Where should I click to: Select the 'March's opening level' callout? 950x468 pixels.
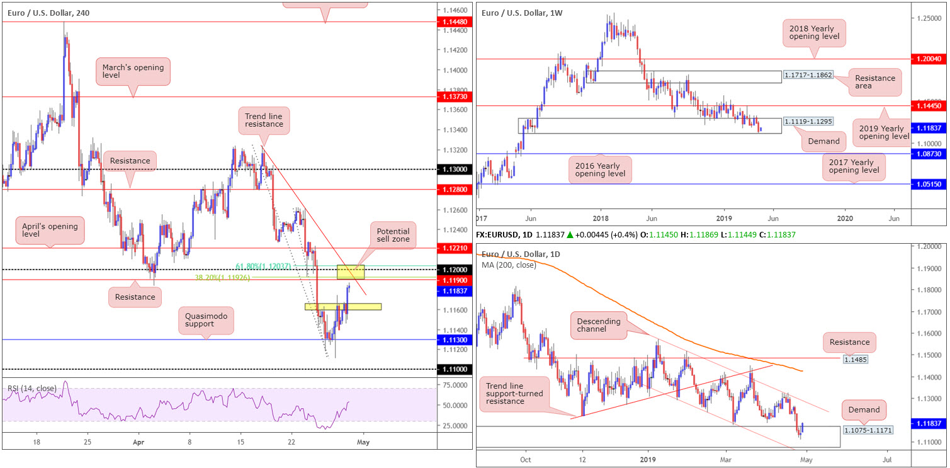click(x=133, y=72)
